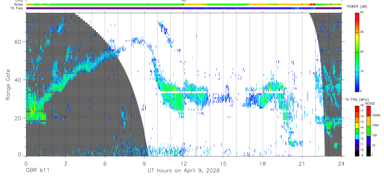Click the 'GBR b11' radar beam label
The width and height of the screenshot is (384, 177).
tap(37, 171)
